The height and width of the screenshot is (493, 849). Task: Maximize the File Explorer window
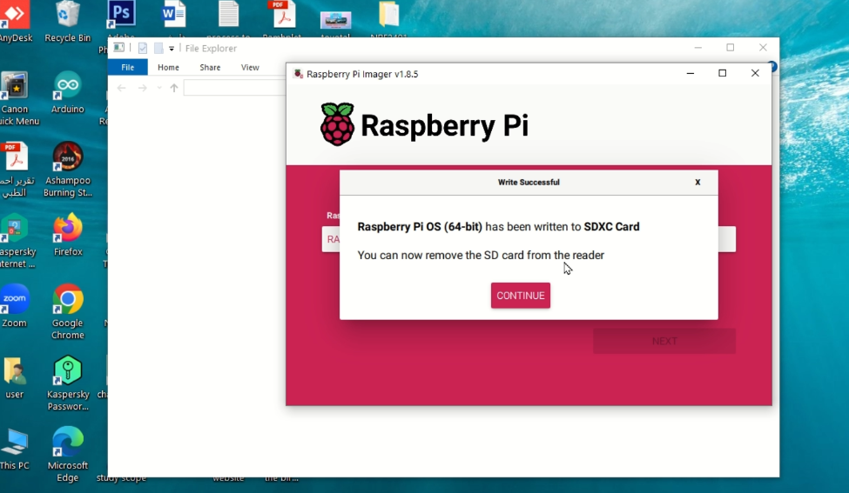click(x=731, y=48)
